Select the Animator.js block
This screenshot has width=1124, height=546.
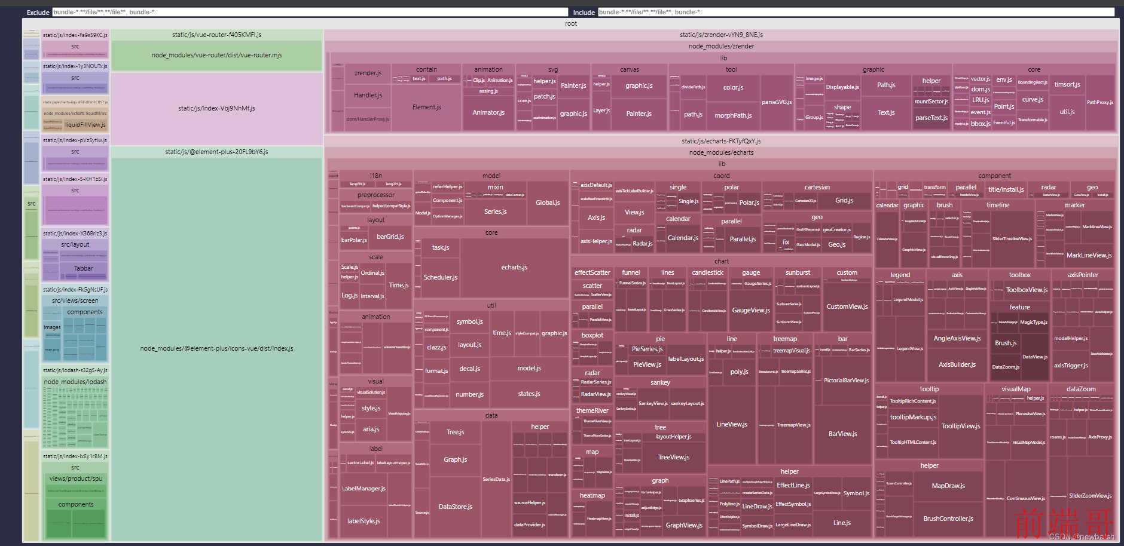coord(488,113)
